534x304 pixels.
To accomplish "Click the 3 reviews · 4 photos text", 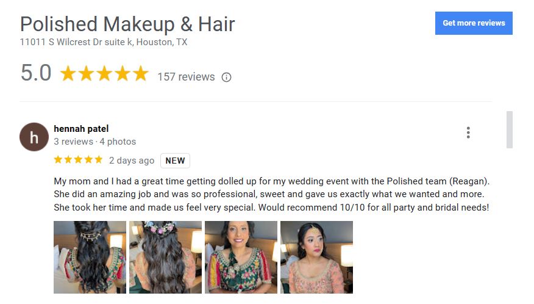I will click(94, 141).
